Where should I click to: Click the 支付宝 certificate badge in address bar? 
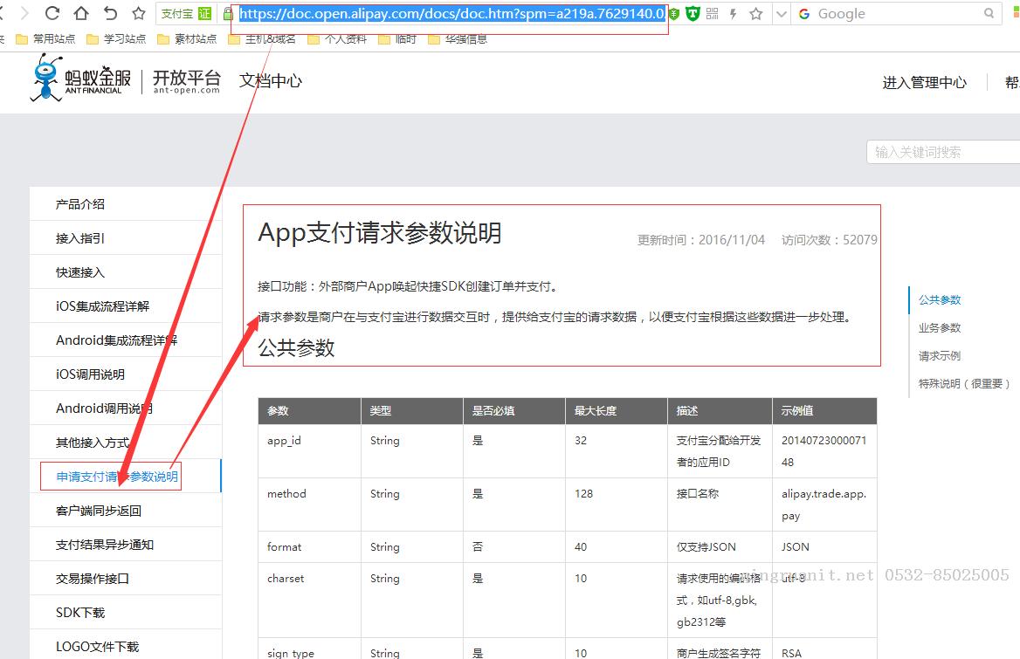point(186,14)
